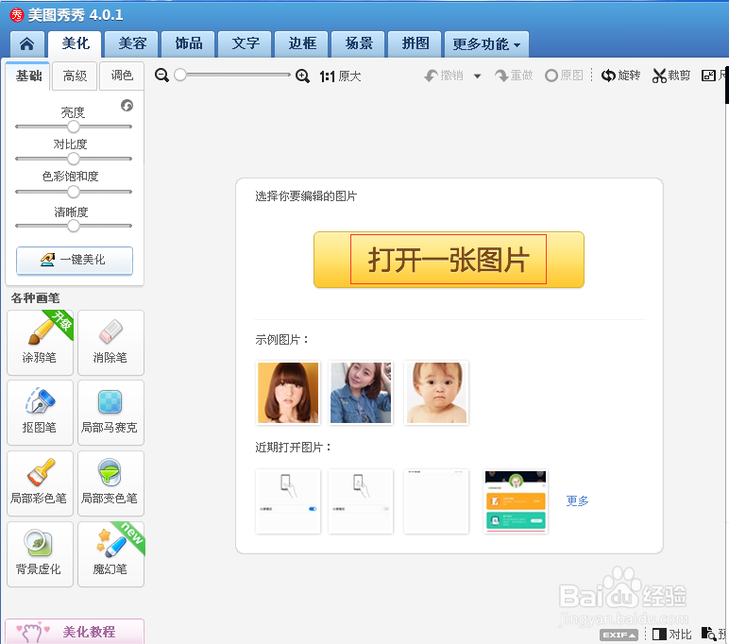
Task: Select the 涂鸦笔 doodle brush tool
Action: coord(40,343)
